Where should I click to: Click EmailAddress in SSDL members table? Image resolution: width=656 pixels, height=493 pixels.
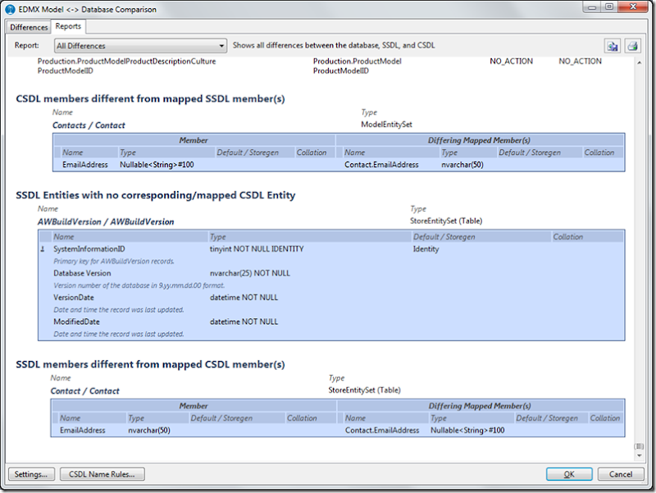(83, 430)
